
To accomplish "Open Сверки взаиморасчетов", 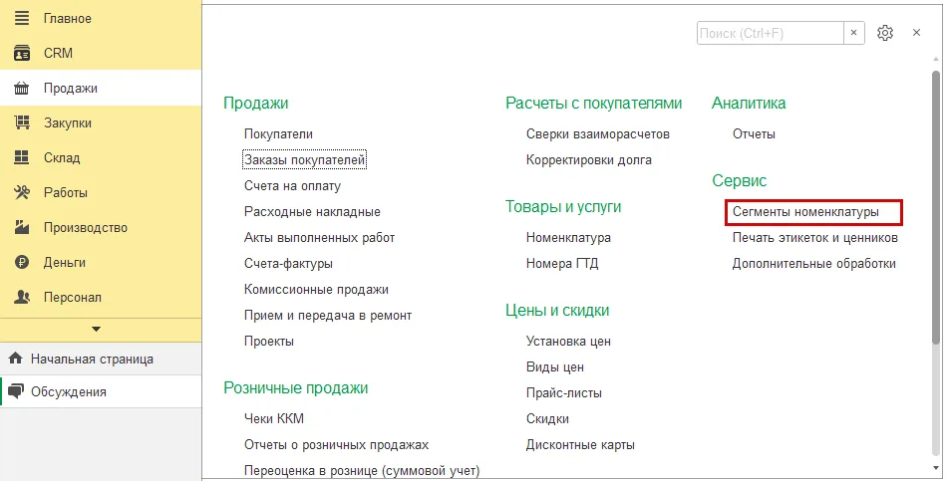I will (x=598, y=133).
